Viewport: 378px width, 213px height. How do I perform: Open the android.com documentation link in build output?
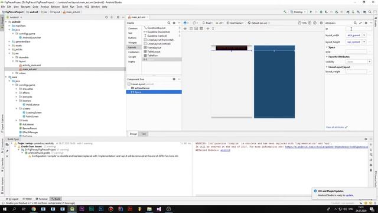pyautogui.click(x=327, y=147)
